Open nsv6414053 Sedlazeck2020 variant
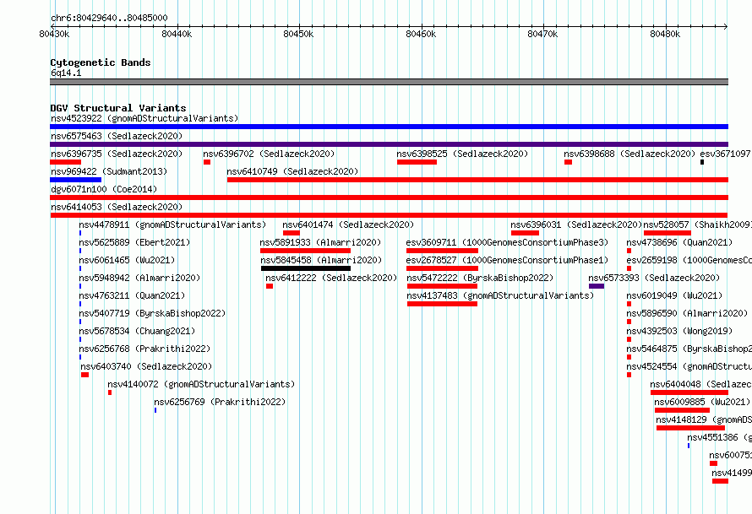Screen dimensions: 752x514 tap(117, 207)
